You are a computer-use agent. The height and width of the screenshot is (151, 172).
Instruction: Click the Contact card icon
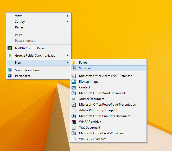click(74, 88)
